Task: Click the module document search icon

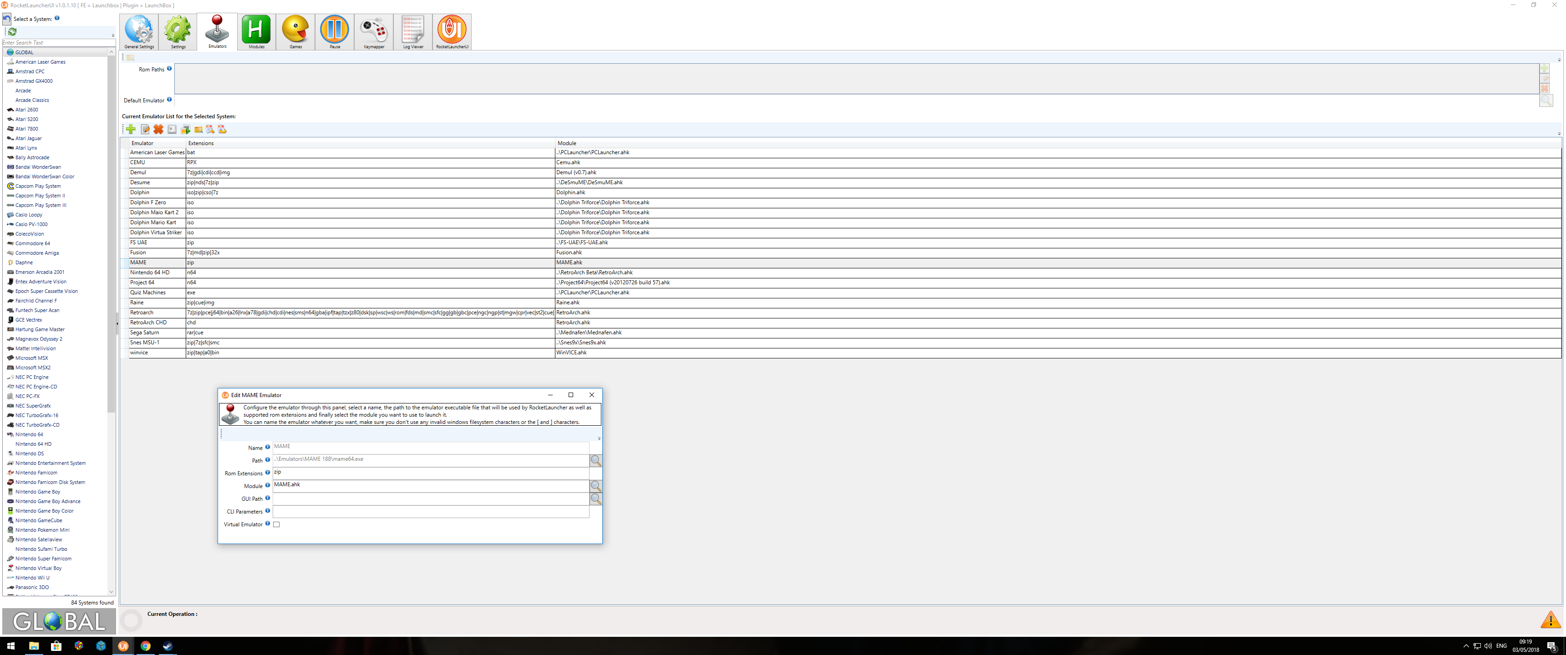Action: [210, 129]
